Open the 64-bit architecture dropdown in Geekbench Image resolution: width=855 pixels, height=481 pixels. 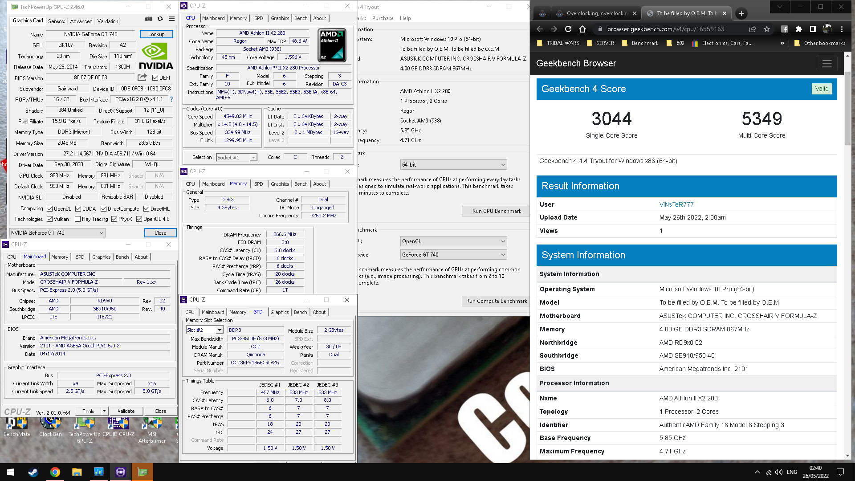pyautogui.click(x=454, y=165)
